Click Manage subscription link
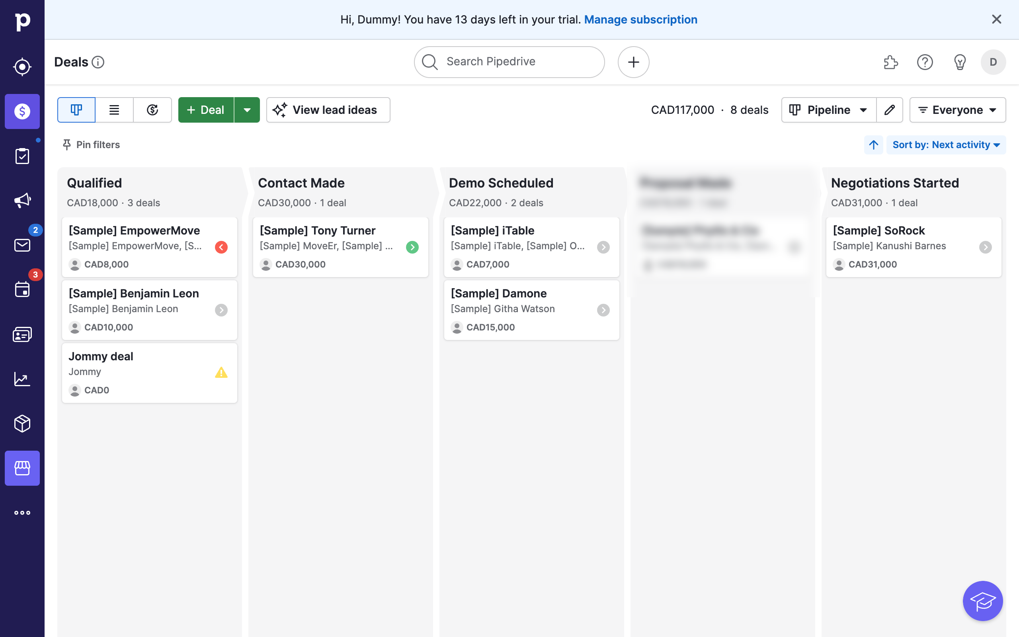Screen dimensions: 1019x637 point(640,20)
